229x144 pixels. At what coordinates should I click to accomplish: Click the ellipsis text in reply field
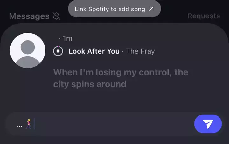[x=19, y=125]
